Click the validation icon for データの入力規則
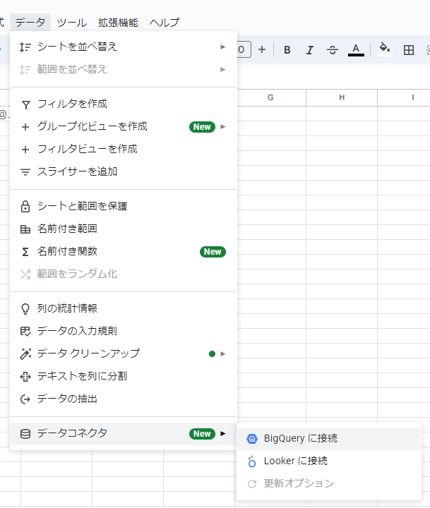This screenshot has width=430, height=508. click(x=25, y=332)
